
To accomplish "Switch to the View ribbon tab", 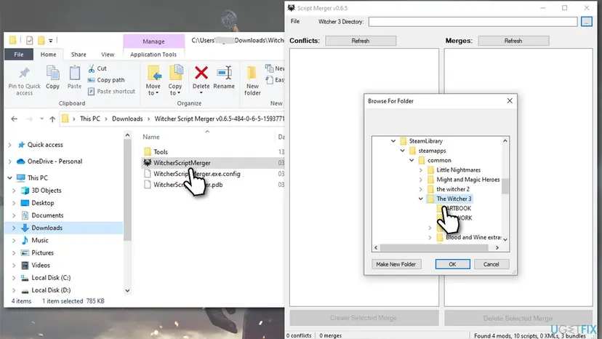I will coord(108,55).
